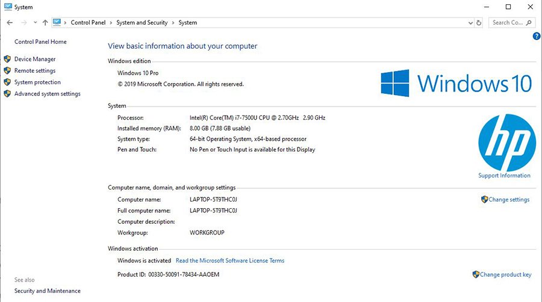Open the recent locations dropdown arrow
The width and height of the screenshot is (542, 302).
pos(35,23)
